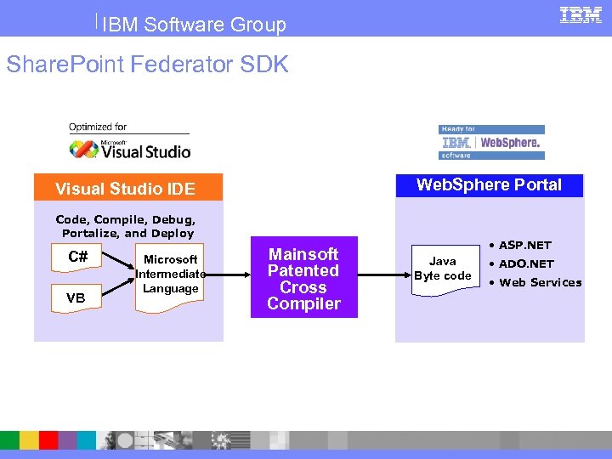This screenshot has width=612, height=459.
Task: Click the Ready for IBM WebSphere software badge
Action: [491, 142]
